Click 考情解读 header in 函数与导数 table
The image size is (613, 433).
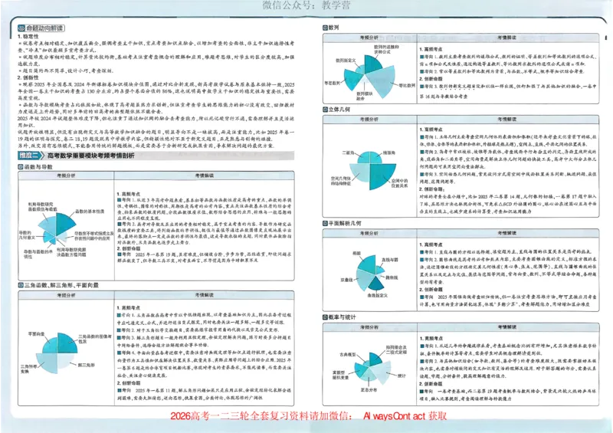204,175
